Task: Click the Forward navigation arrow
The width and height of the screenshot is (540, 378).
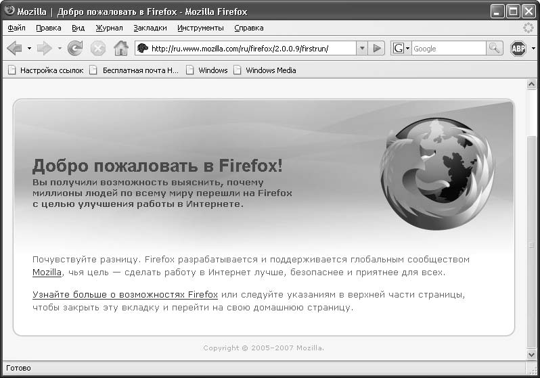Action: (x=45, y=49)
